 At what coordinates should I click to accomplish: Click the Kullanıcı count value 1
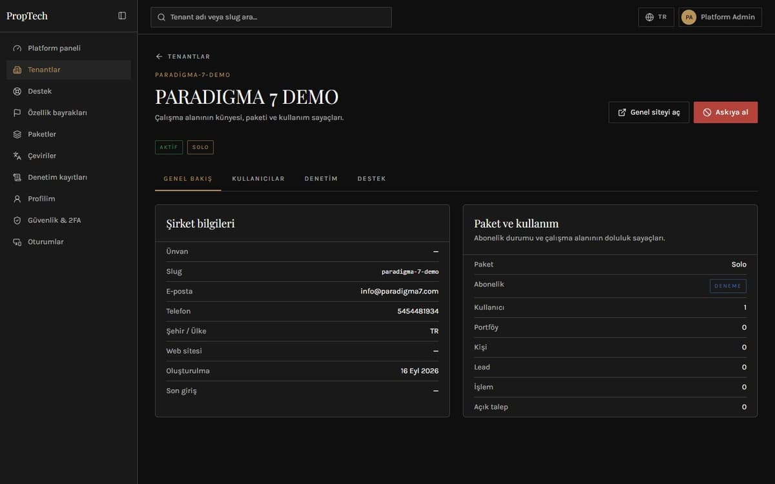[x=745, y=308]
